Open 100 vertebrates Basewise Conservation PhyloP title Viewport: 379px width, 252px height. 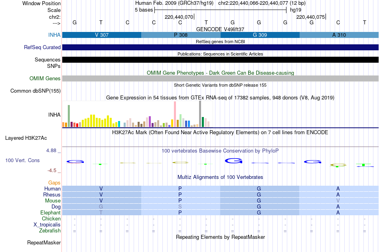[x=220, y=151]
